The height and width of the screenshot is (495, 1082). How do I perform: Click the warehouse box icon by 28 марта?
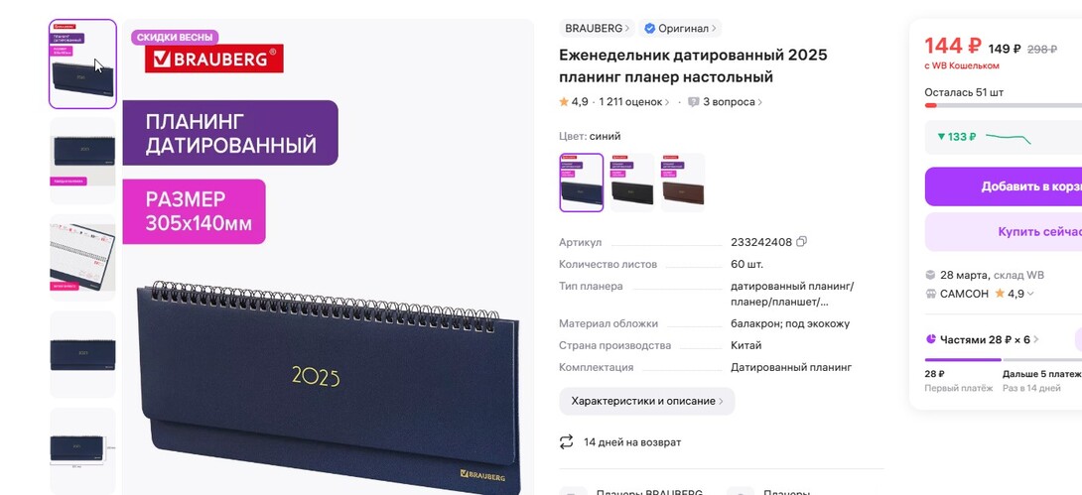coord(931,275)
